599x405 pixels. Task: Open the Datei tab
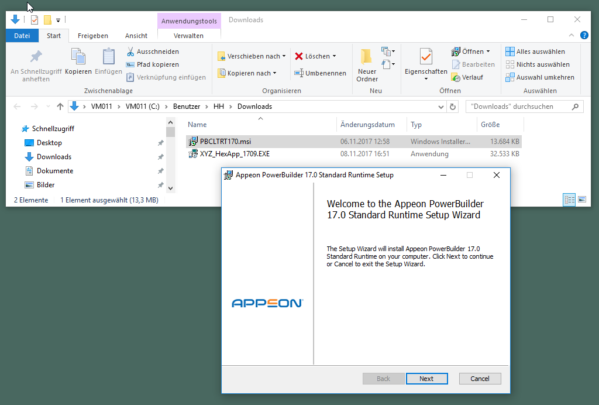coord(22,36)
